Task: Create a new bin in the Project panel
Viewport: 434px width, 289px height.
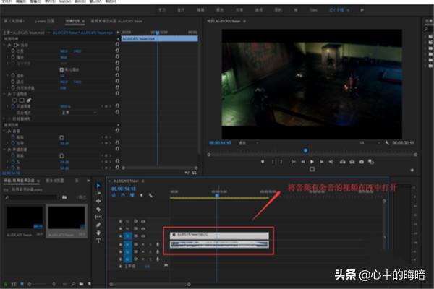Action: 81,284
